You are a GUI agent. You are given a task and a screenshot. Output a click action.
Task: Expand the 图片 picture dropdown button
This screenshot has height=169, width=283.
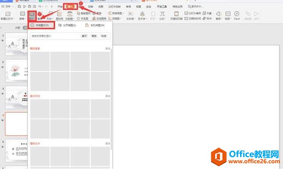(x=32, y=19)
